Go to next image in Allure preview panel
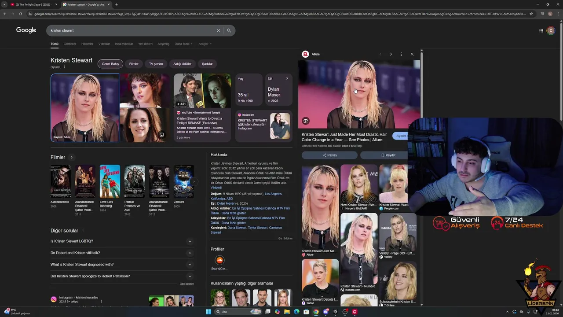The width and height of the screenshot is (563, 317). coord(391,54)
